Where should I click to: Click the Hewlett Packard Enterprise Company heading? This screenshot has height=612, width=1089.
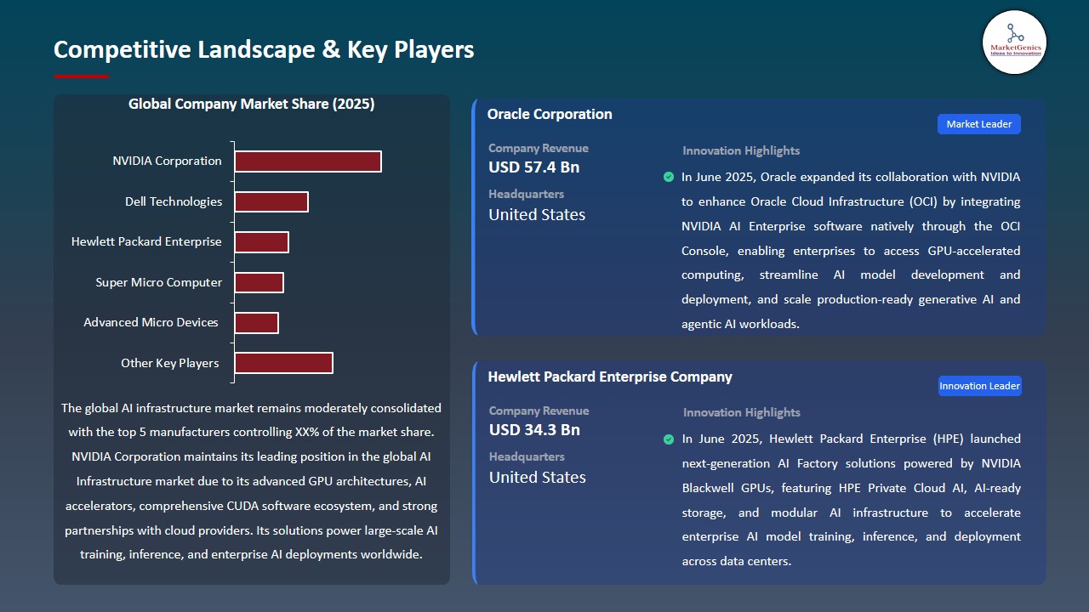(610, 377)
